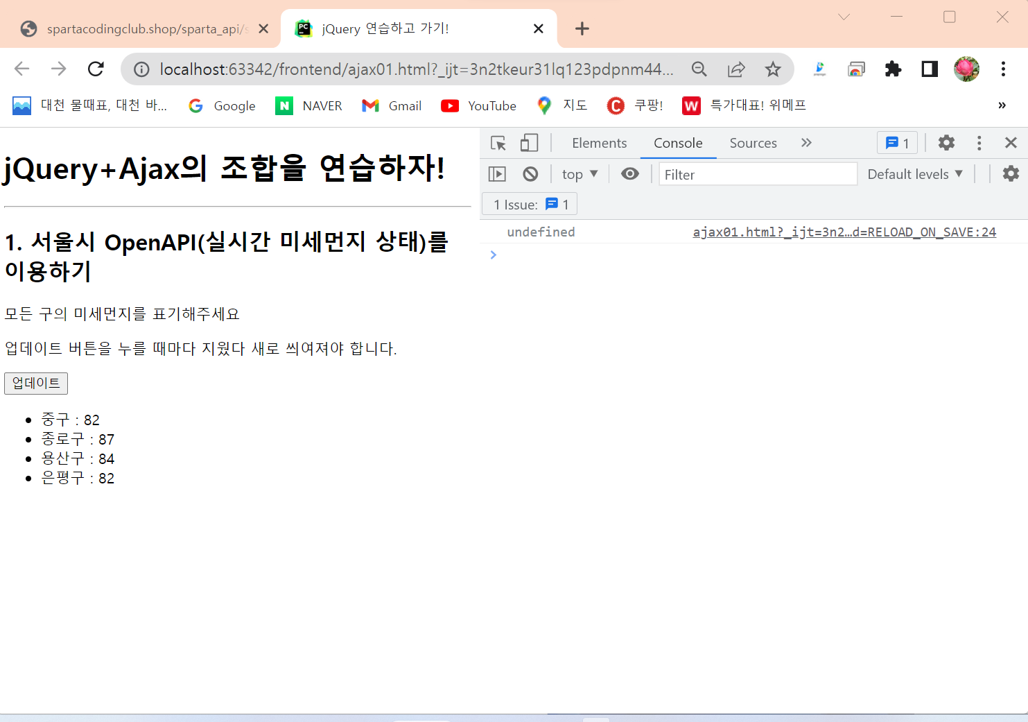Go forward to next page
This screenshot has height=722, width=1028.
pos(59,69)
